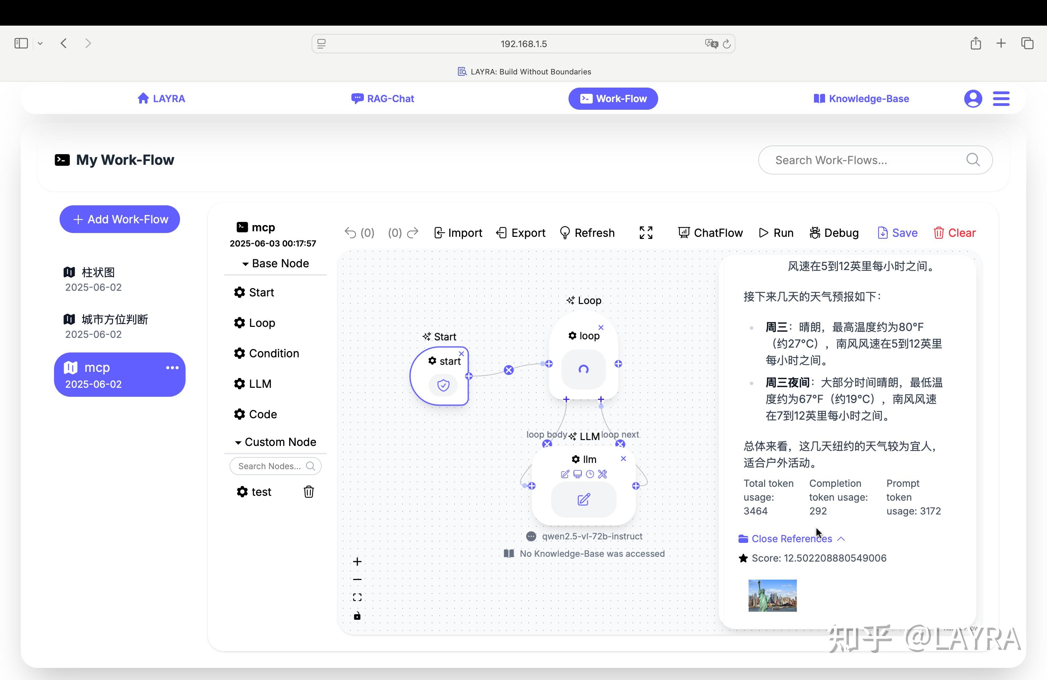
Task: Open the hamburger menu
Action: (1001, 99)
